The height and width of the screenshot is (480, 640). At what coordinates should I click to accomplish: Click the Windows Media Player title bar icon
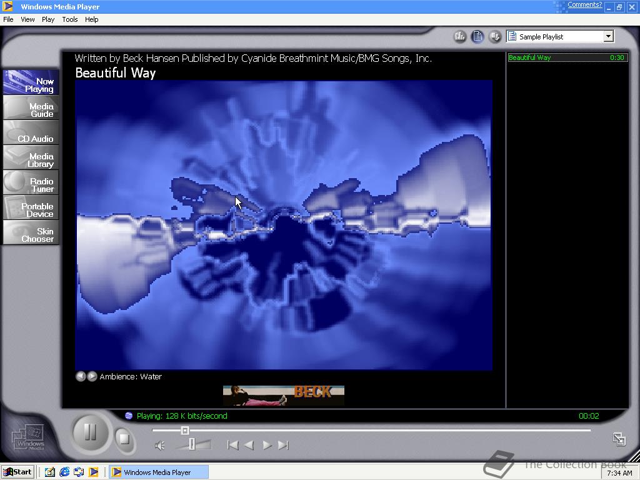click(x=7, y=6)
